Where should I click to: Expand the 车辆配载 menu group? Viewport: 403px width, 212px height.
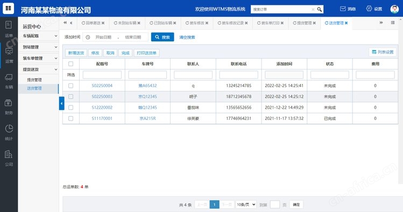pos(39,36)
